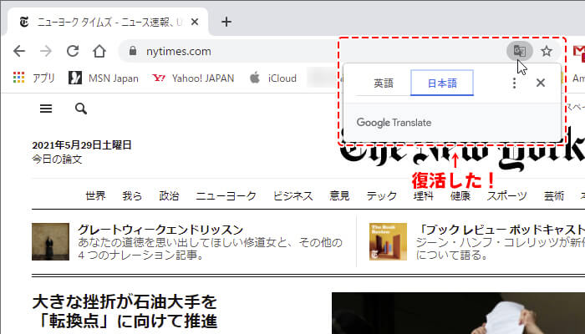Viewport: 585px width, 334px height.
Task: Go to the 政治 section
Action: pyautogui.click(x=169, y=195)
